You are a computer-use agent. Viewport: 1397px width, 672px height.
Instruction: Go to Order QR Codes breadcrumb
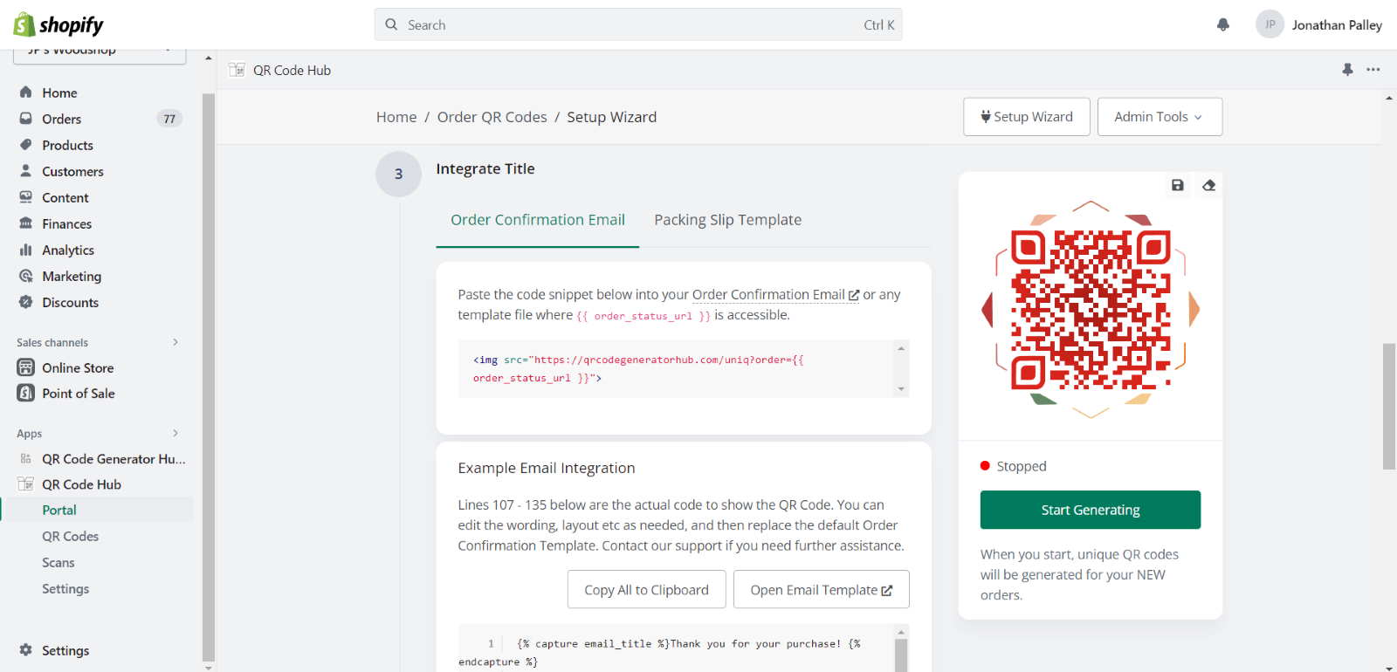(492, 117)
